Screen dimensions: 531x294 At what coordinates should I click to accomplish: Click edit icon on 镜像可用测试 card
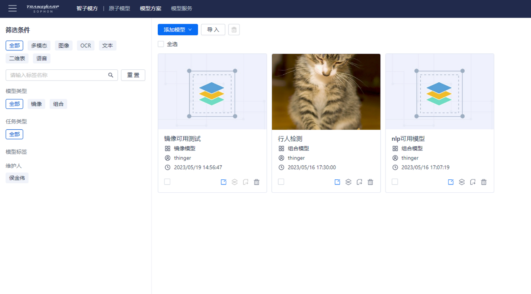[x=224, y=182]
